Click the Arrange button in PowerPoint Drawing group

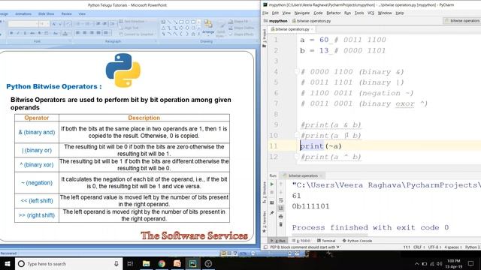(x=208, y=27)
